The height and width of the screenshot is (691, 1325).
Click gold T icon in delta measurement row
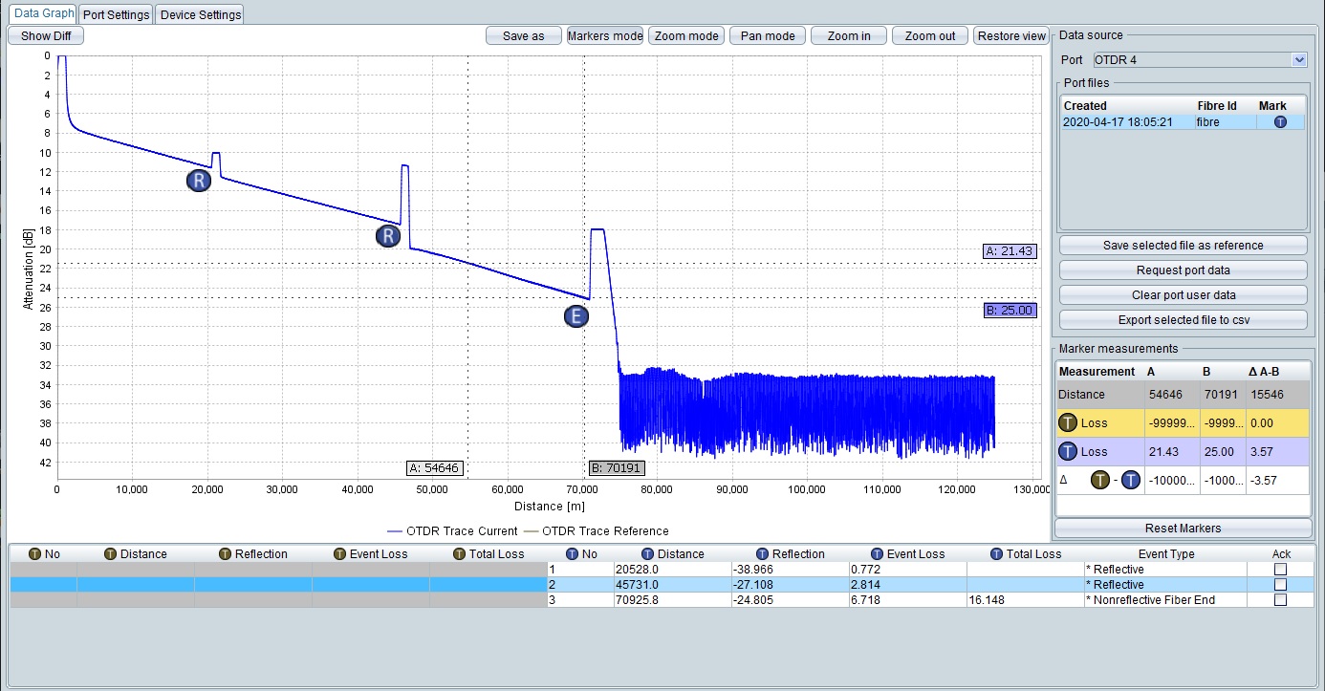point(1100,480)
